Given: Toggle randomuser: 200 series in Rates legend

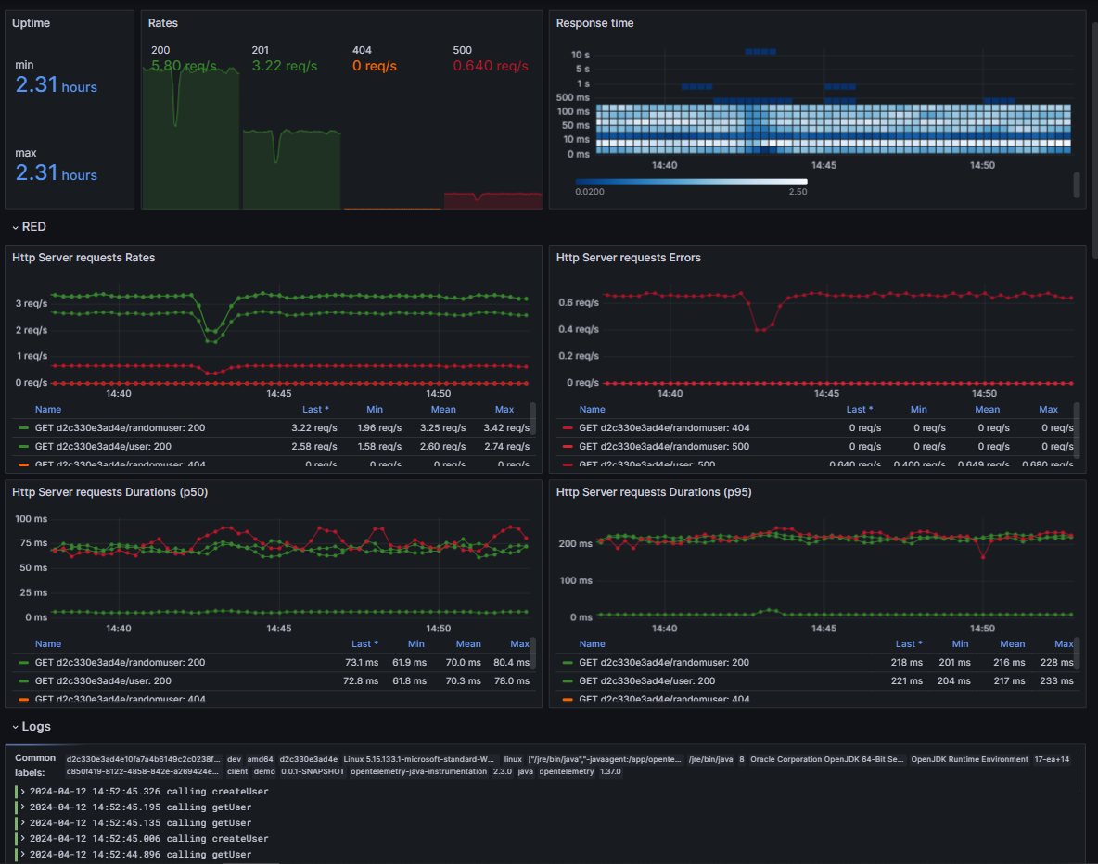Looking at the screenshot, I should pyautogui.click(x=120, y=427).
